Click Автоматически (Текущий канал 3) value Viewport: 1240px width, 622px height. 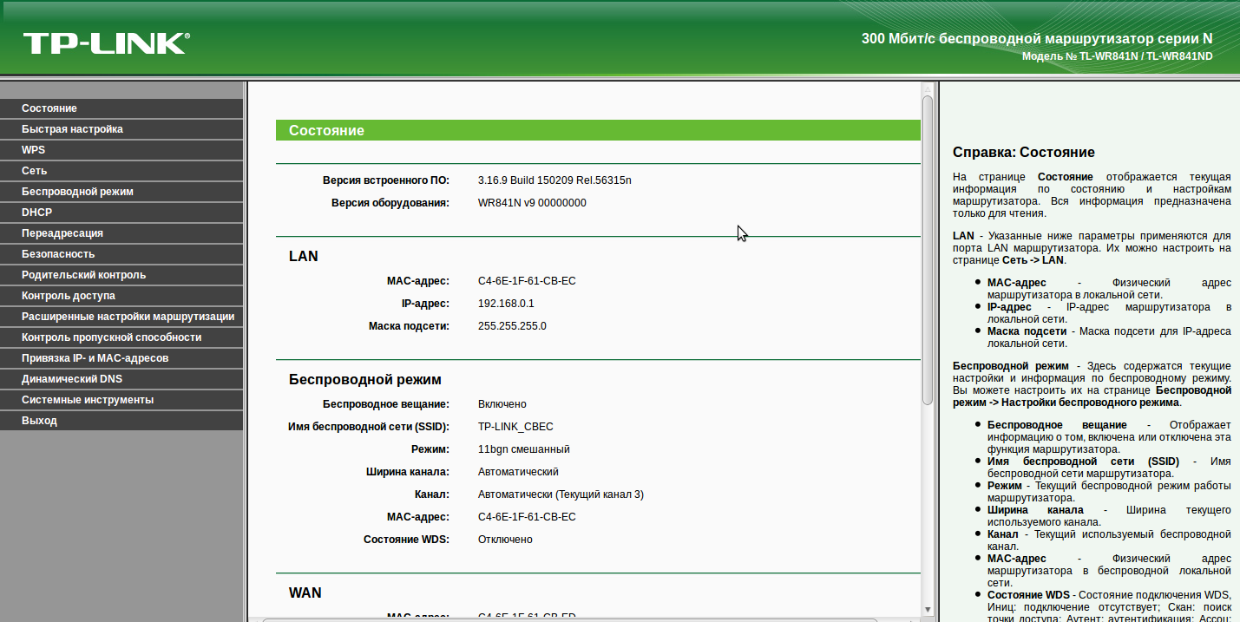(561, 494)
